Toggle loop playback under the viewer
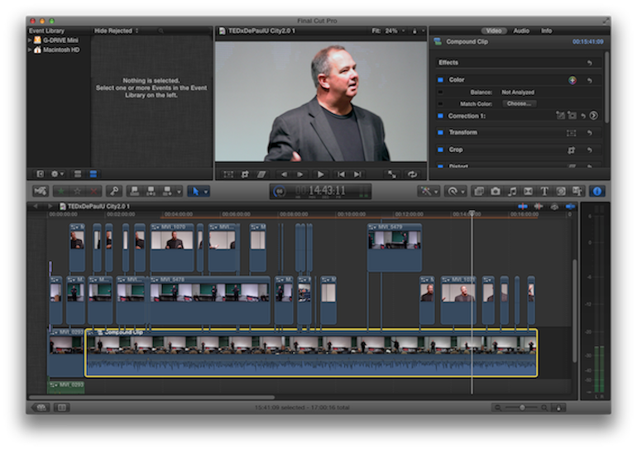 (412, 174)
